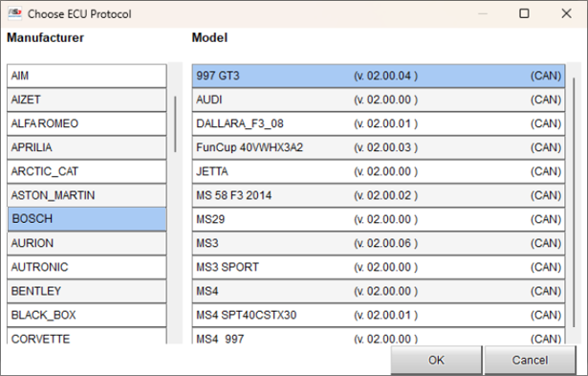Close the Choose ECU Protocol dialog
Viewport: 588px width, 376px height.
coord(566,14)
